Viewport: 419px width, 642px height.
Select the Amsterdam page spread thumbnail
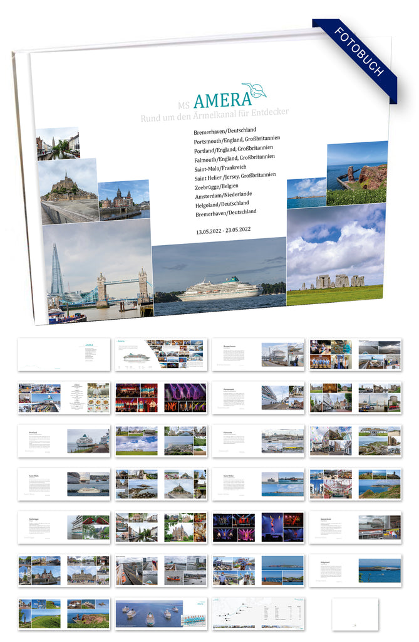coord(355,527)
